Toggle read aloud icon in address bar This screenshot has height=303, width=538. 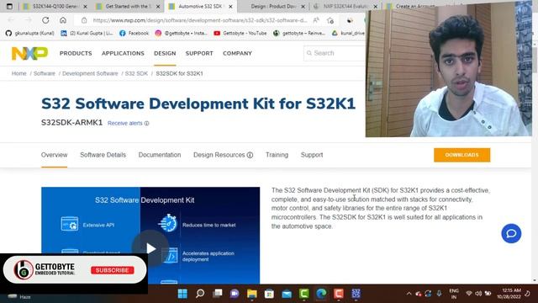coord(316,20)
